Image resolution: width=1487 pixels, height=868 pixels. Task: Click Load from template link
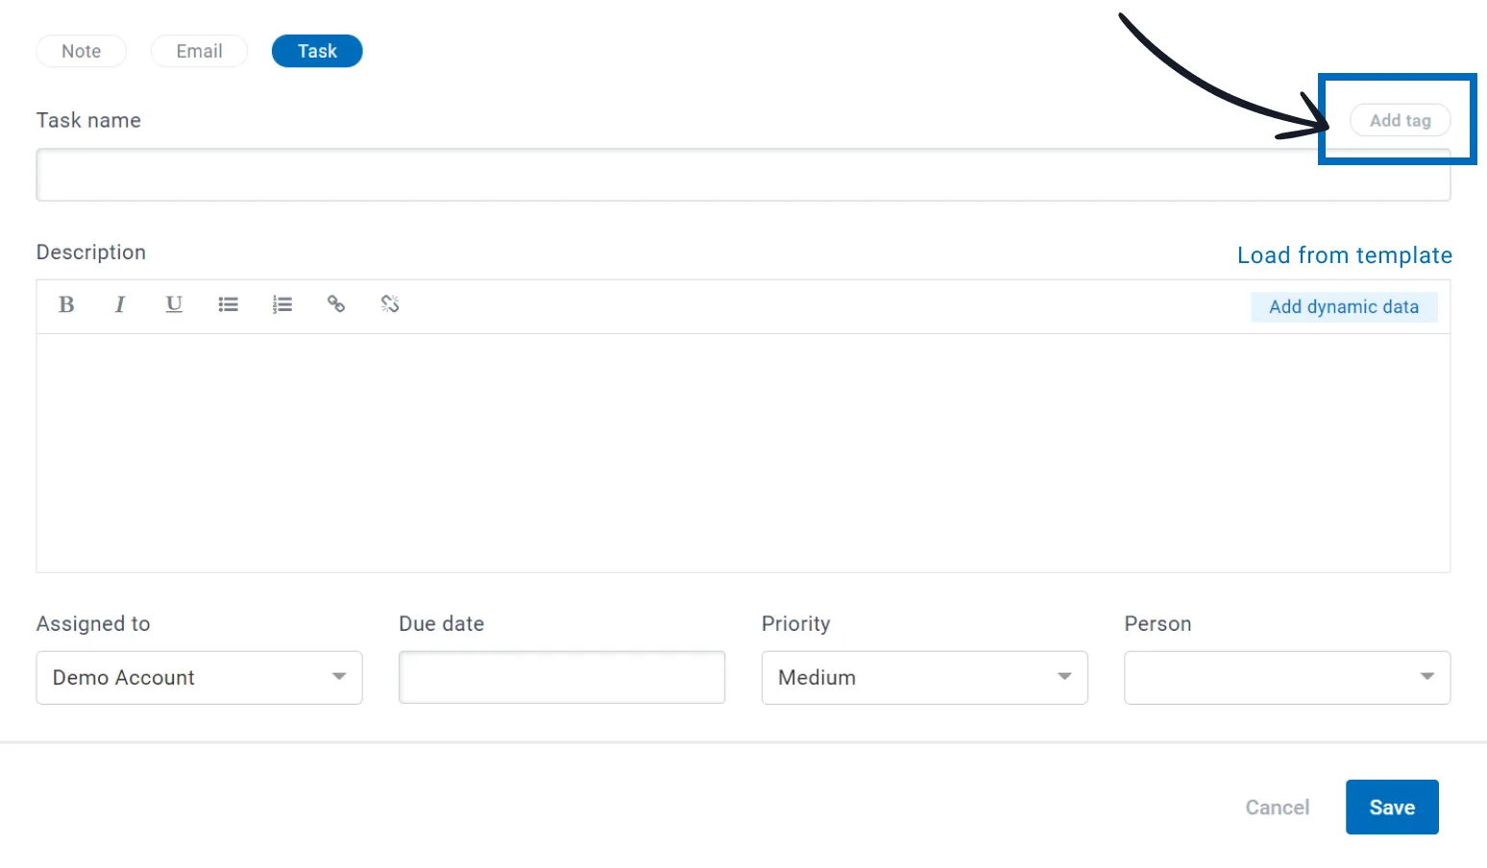pyautogui.click(x=1345, y=255)
